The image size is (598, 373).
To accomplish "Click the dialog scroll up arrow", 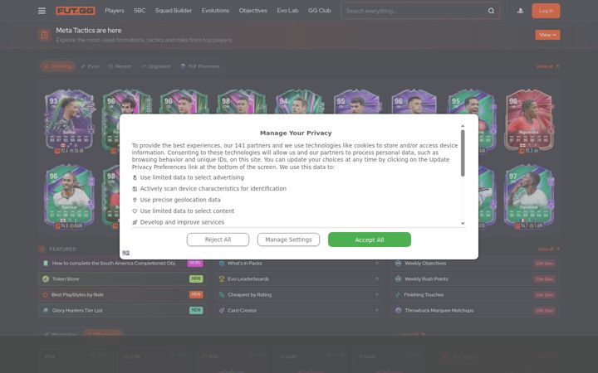I will tap(463, 126).
